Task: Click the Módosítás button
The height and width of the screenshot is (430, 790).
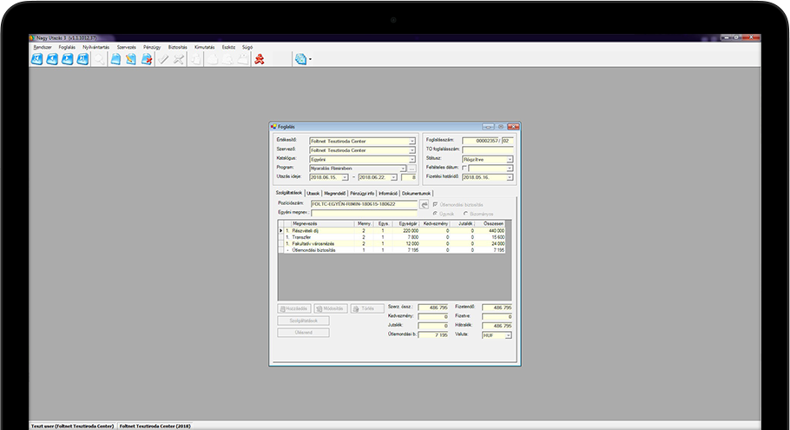Action: [x=331, y=308]
